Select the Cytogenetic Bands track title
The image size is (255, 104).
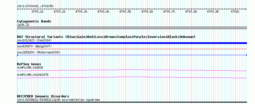(x=34, y=21)
